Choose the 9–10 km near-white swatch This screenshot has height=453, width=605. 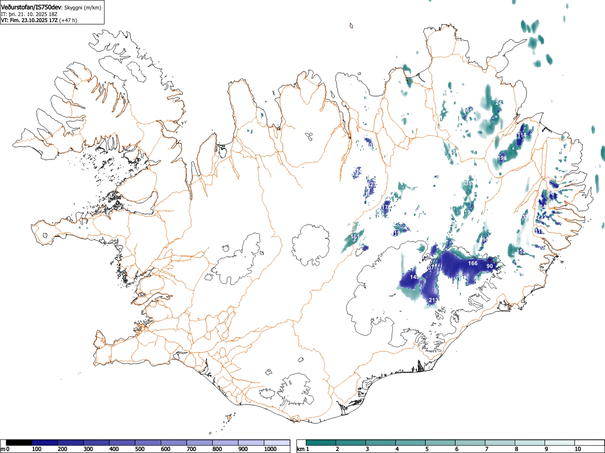(560, 443)
